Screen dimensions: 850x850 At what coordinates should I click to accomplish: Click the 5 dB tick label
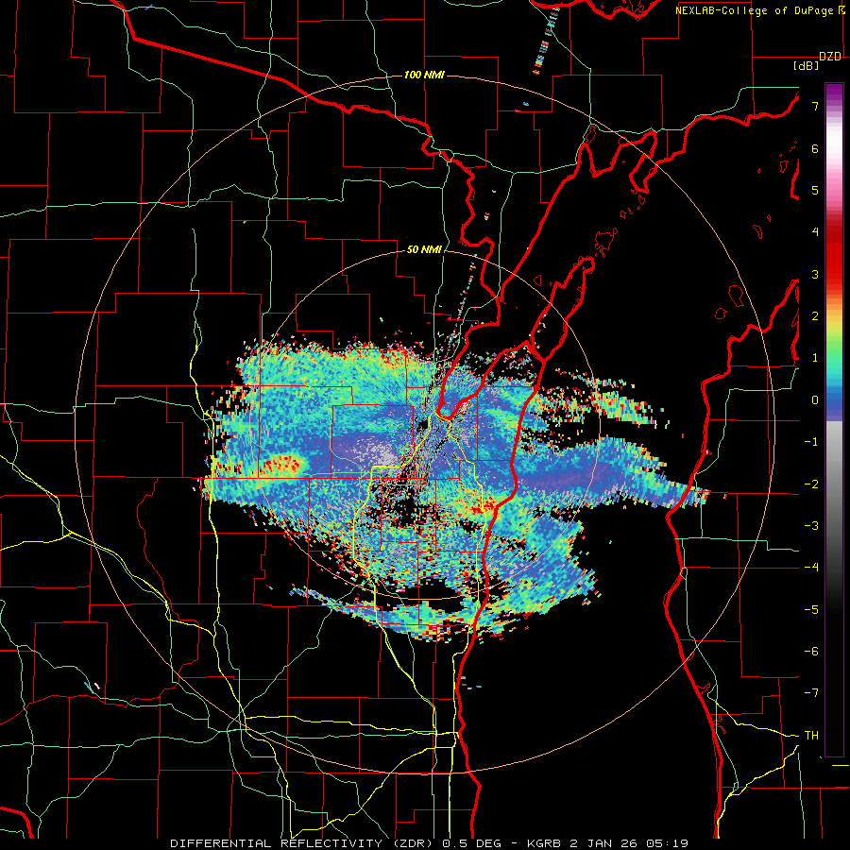click(x=815, y=190)
